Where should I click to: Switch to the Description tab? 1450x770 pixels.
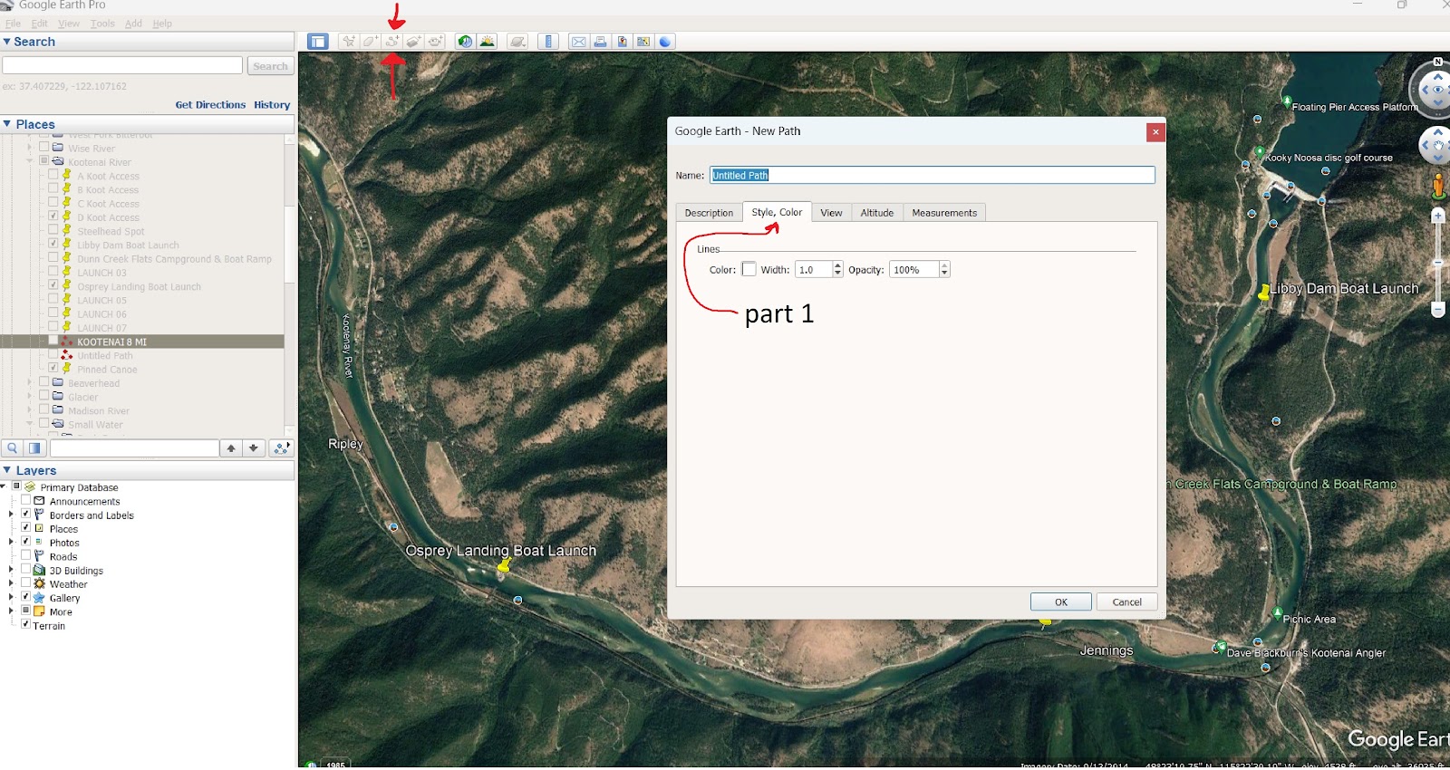(709, 213)
